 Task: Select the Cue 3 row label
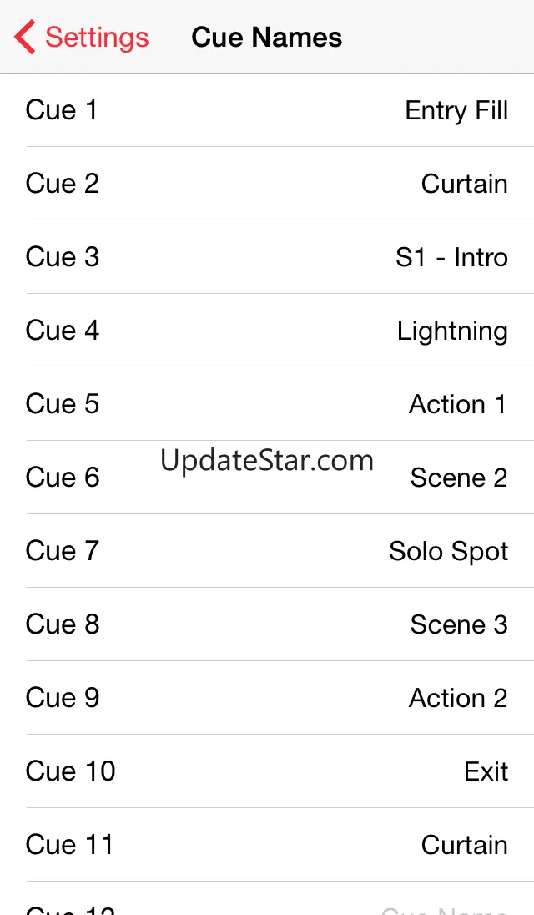[63, 257]
